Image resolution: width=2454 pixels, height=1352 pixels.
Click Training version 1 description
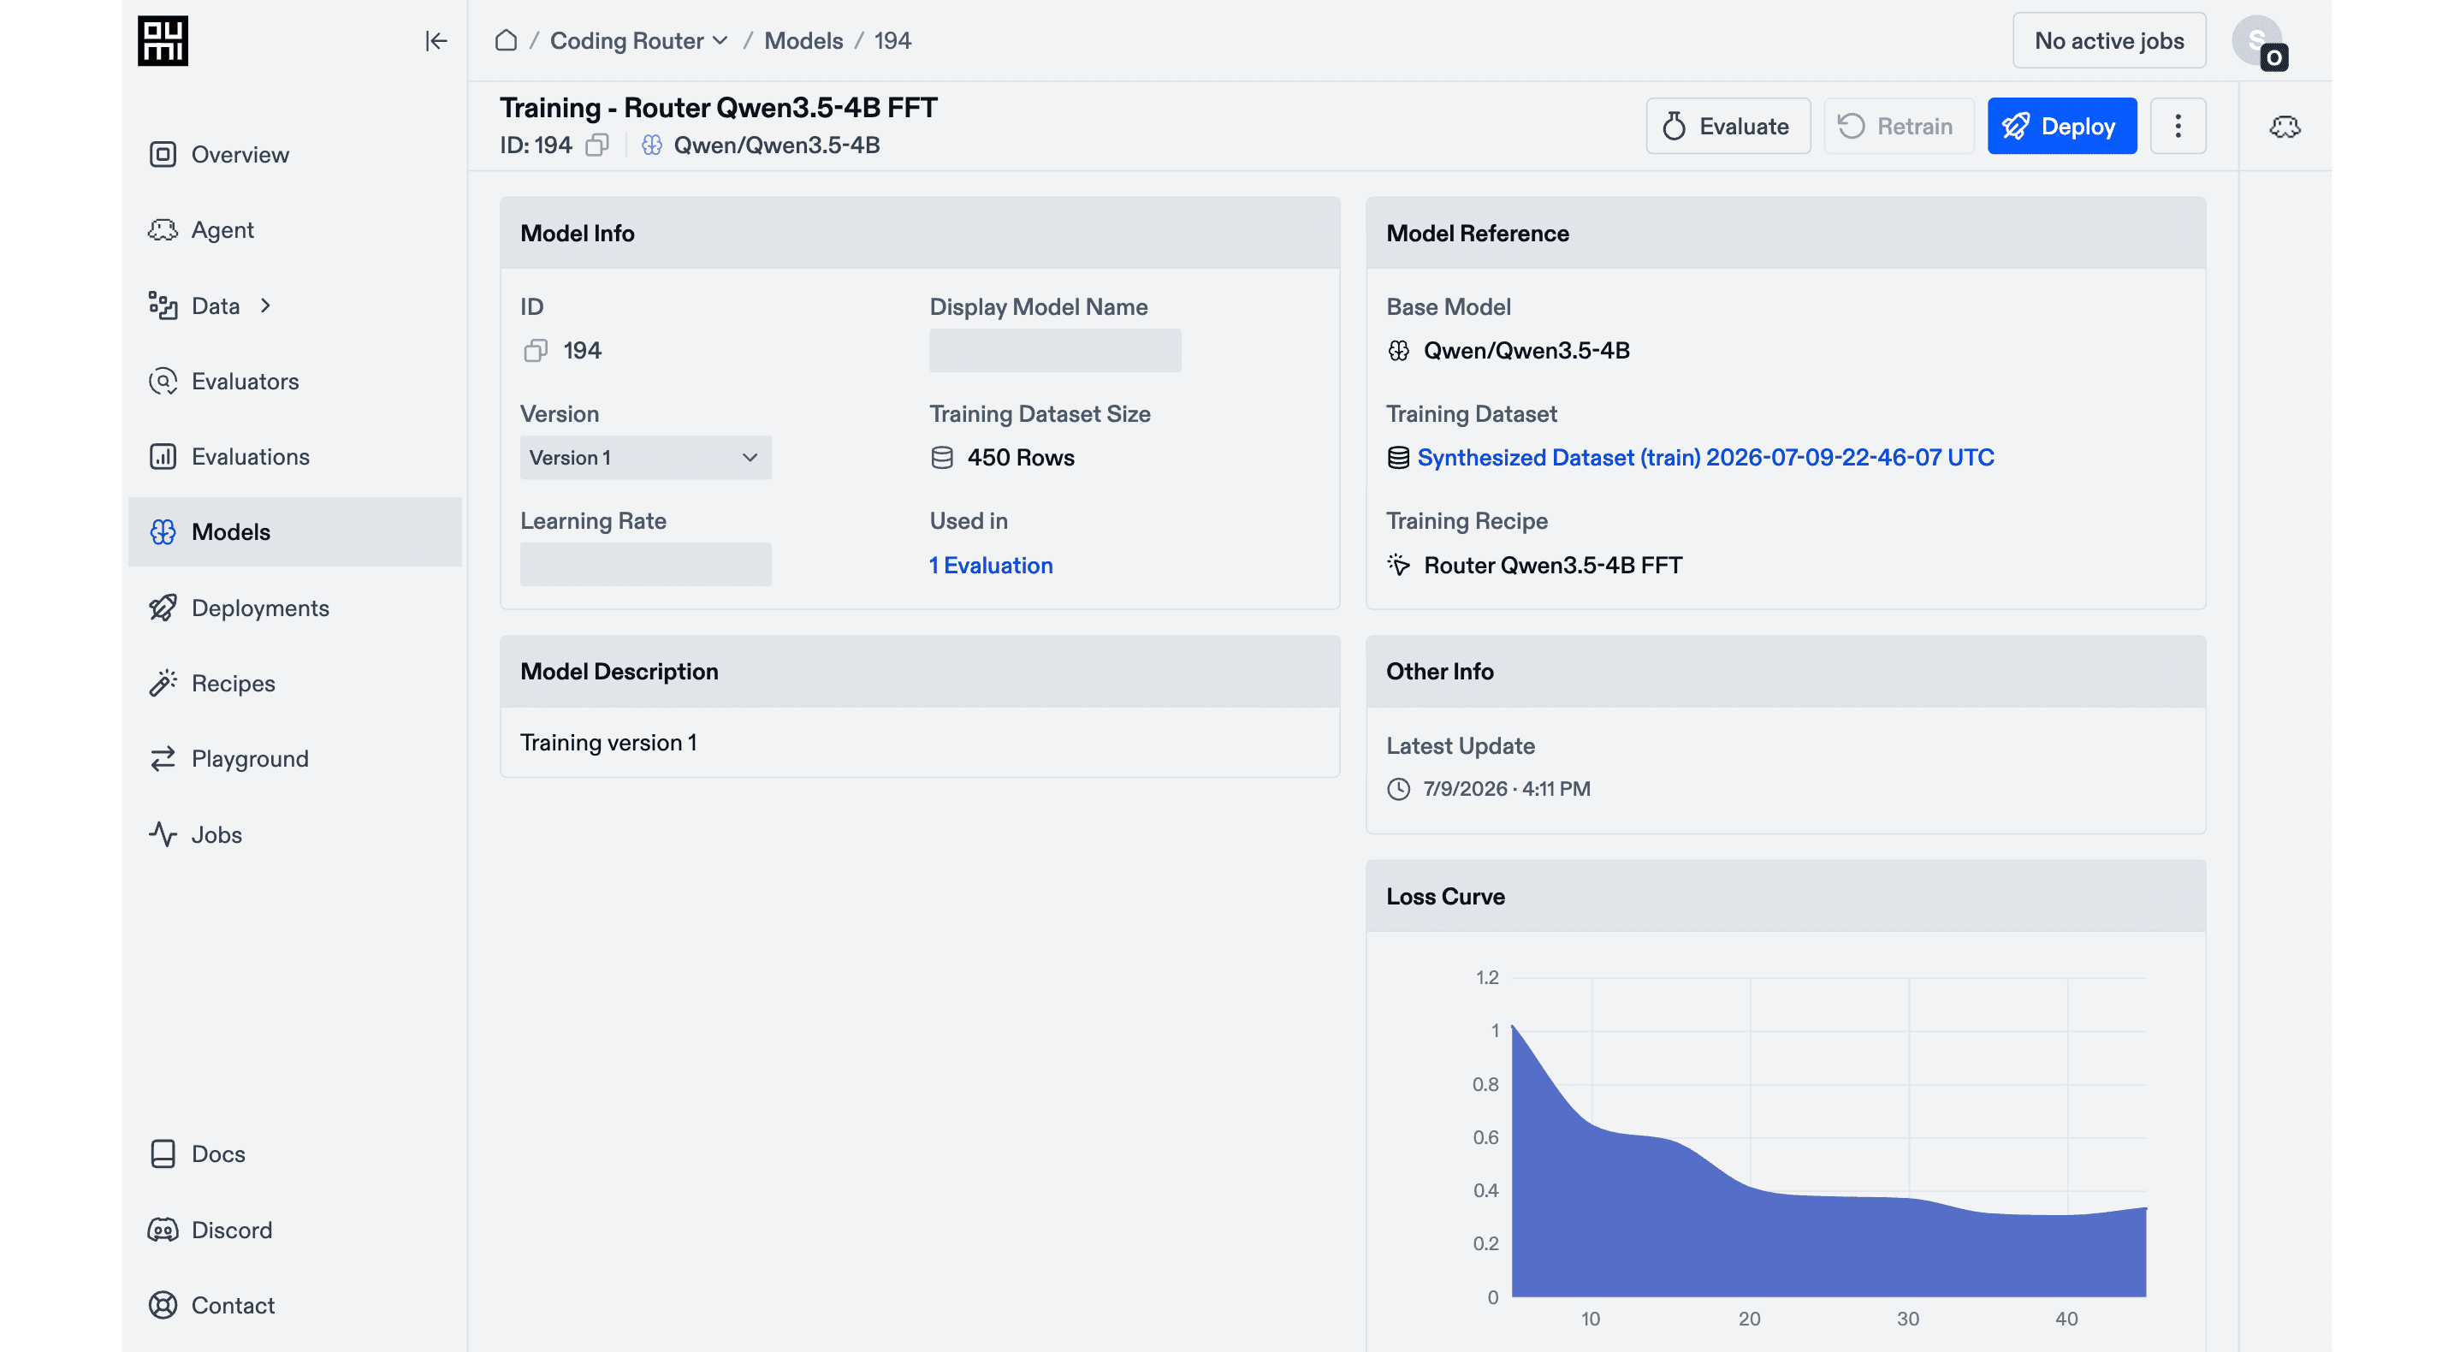608,742
